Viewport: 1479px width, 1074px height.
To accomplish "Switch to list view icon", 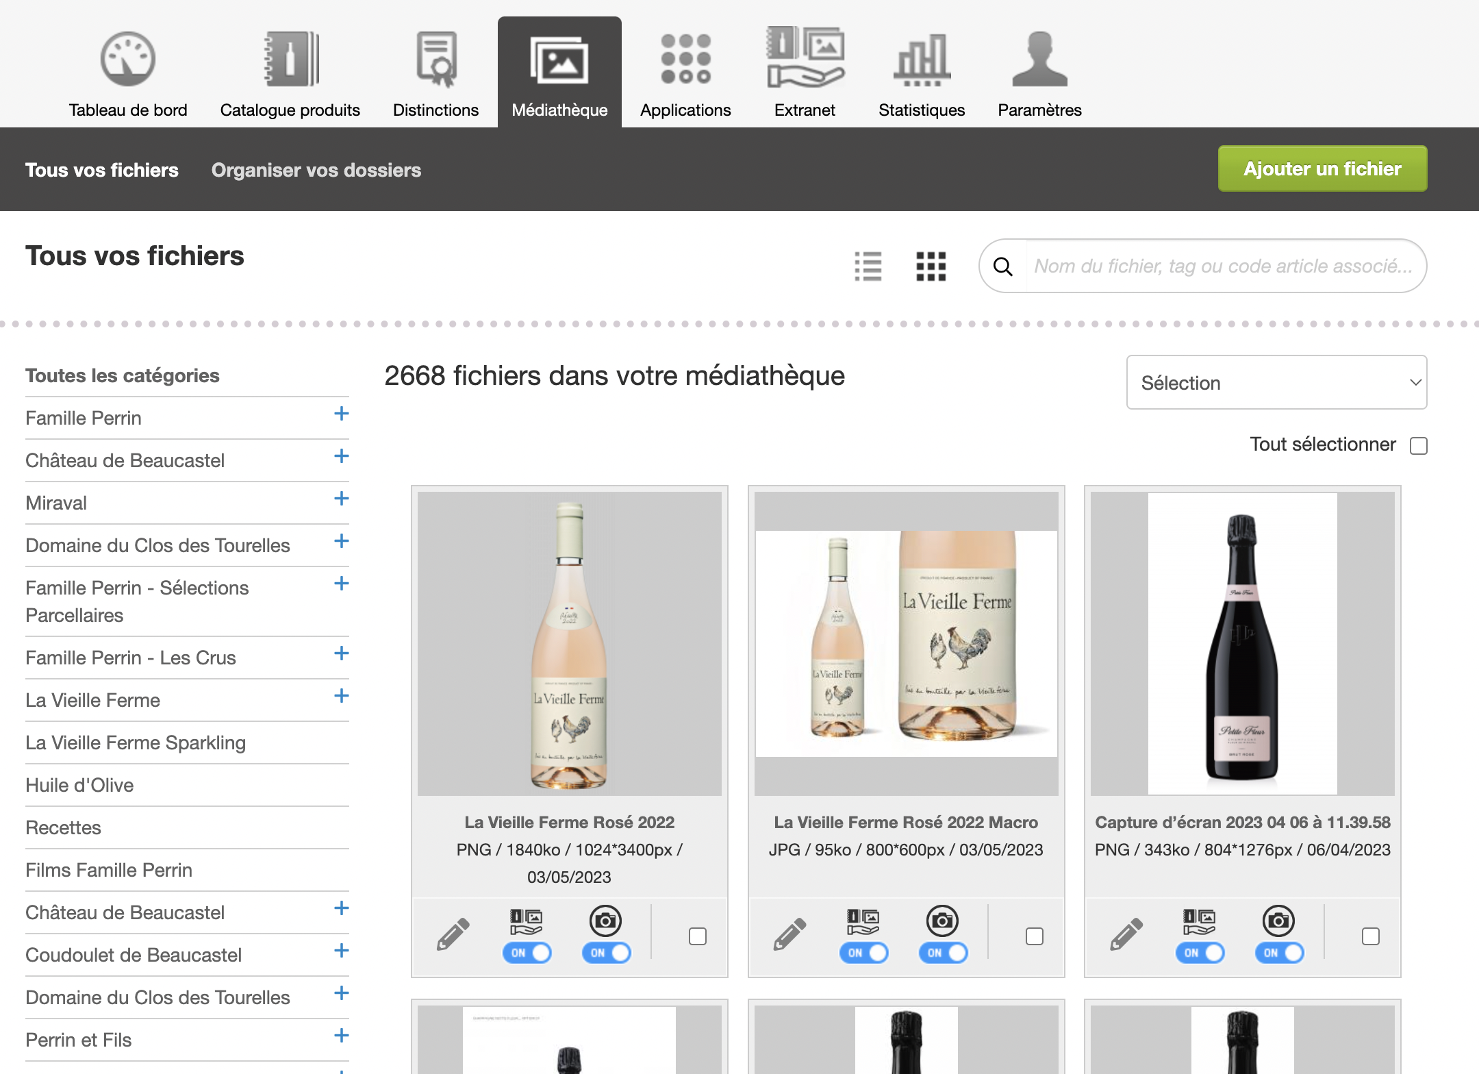I will coord(868,266).
